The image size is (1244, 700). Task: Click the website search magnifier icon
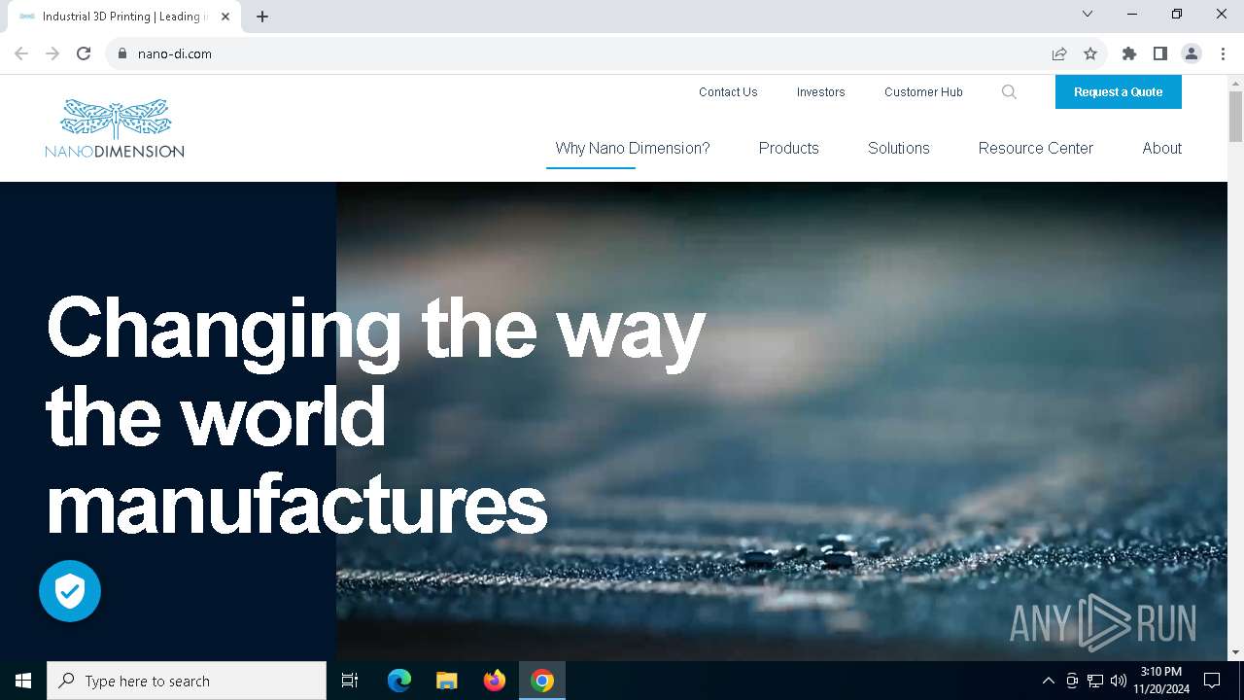tap(1009, 92)
